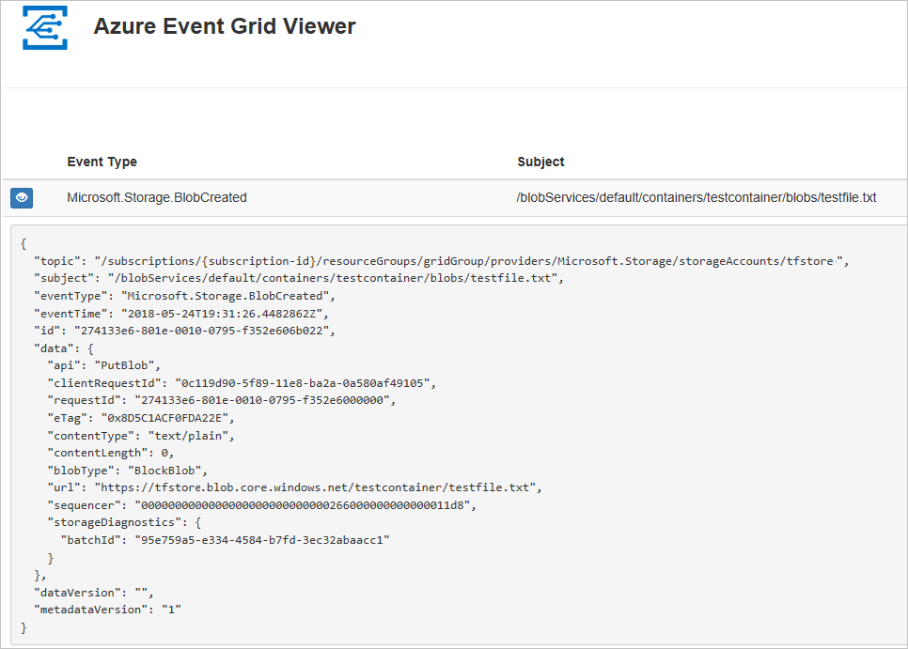Click the Azure Event Grid Viewer title
The image size is (908, 649).
tap(224, 26)
